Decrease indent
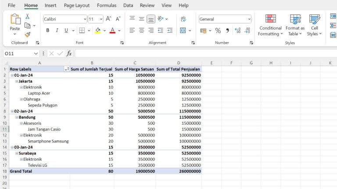 [x=160, y=31]
